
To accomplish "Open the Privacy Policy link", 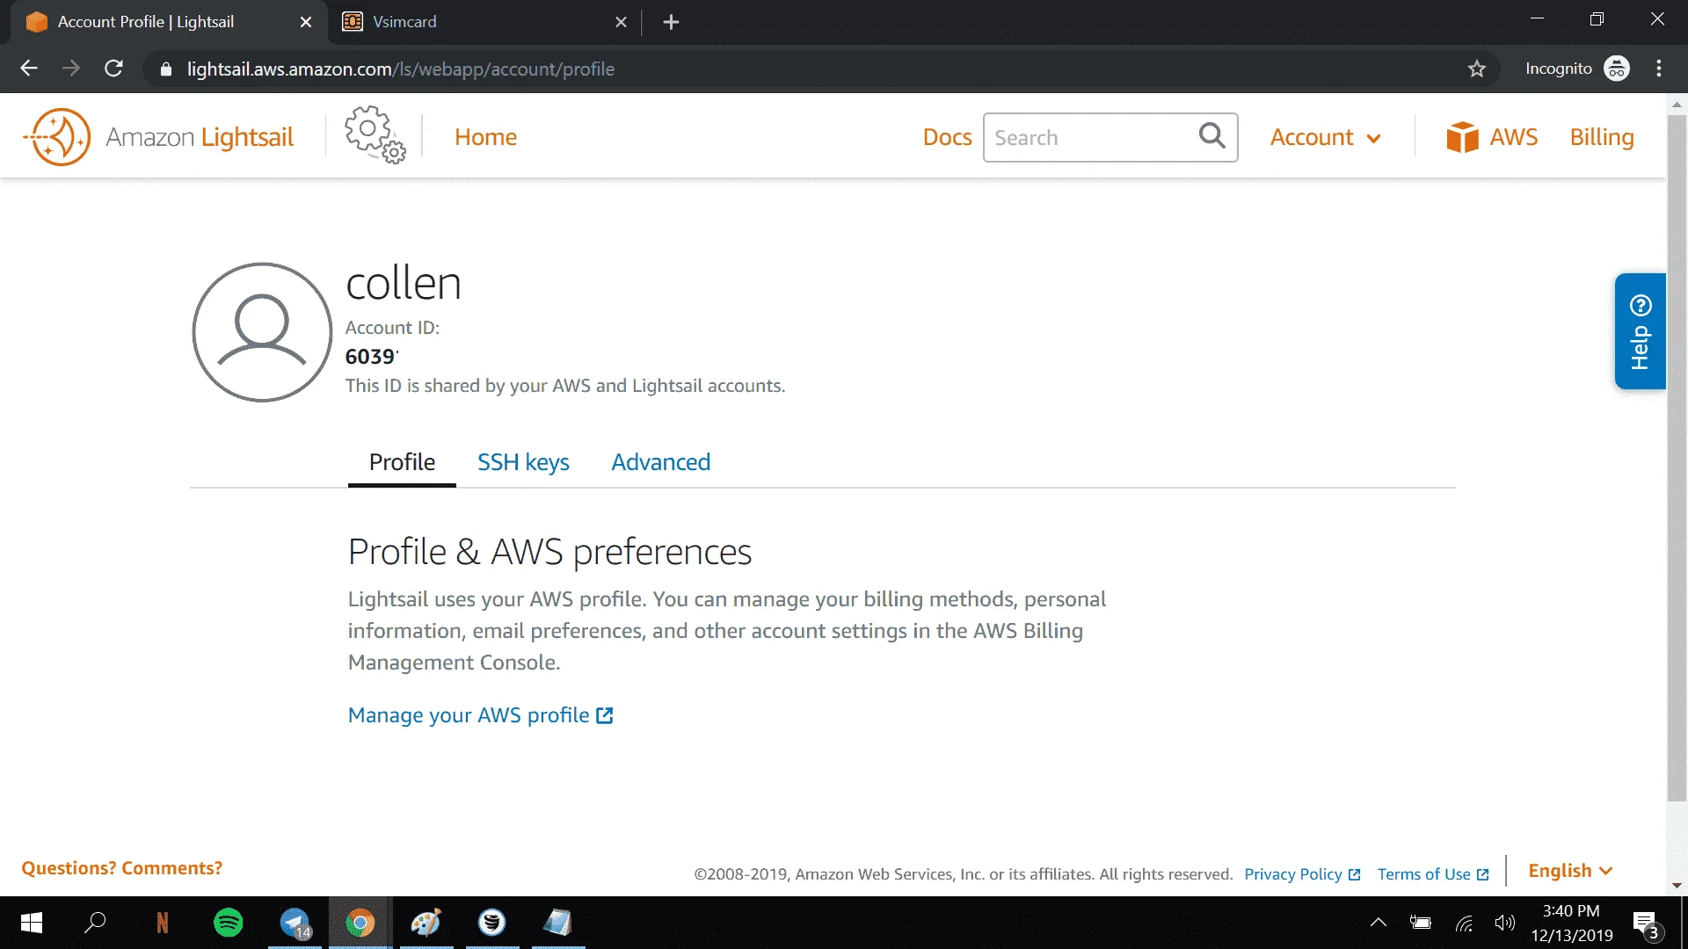I will pyautogui.click(x=1302, y=874).
